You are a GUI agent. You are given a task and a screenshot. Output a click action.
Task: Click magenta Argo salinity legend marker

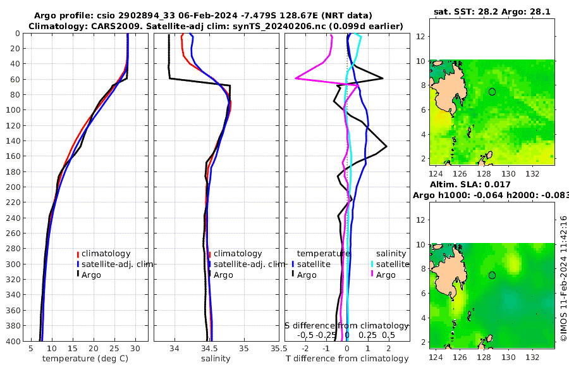[x=372, y=275]
